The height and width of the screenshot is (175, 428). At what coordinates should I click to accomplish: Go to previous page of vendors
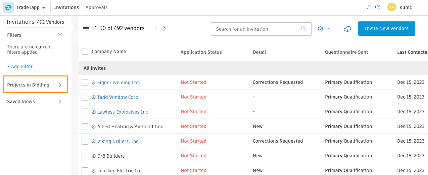click(156, 28)
